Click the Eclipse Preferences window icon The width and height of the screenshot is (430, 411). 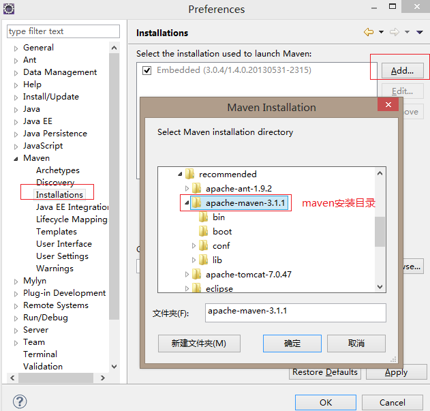8,9
